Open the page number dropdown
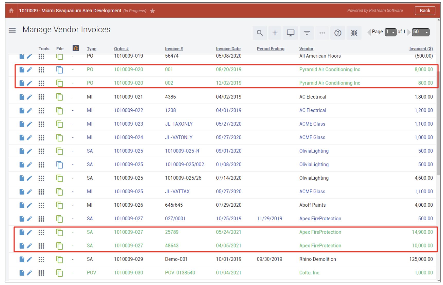This screenshot has height=285, width=443. [390, 32]
